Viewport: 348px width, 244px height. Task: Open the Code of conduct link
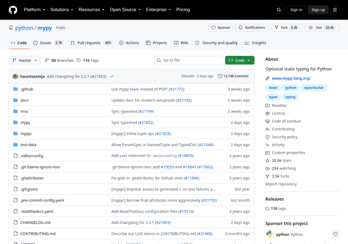286,121
